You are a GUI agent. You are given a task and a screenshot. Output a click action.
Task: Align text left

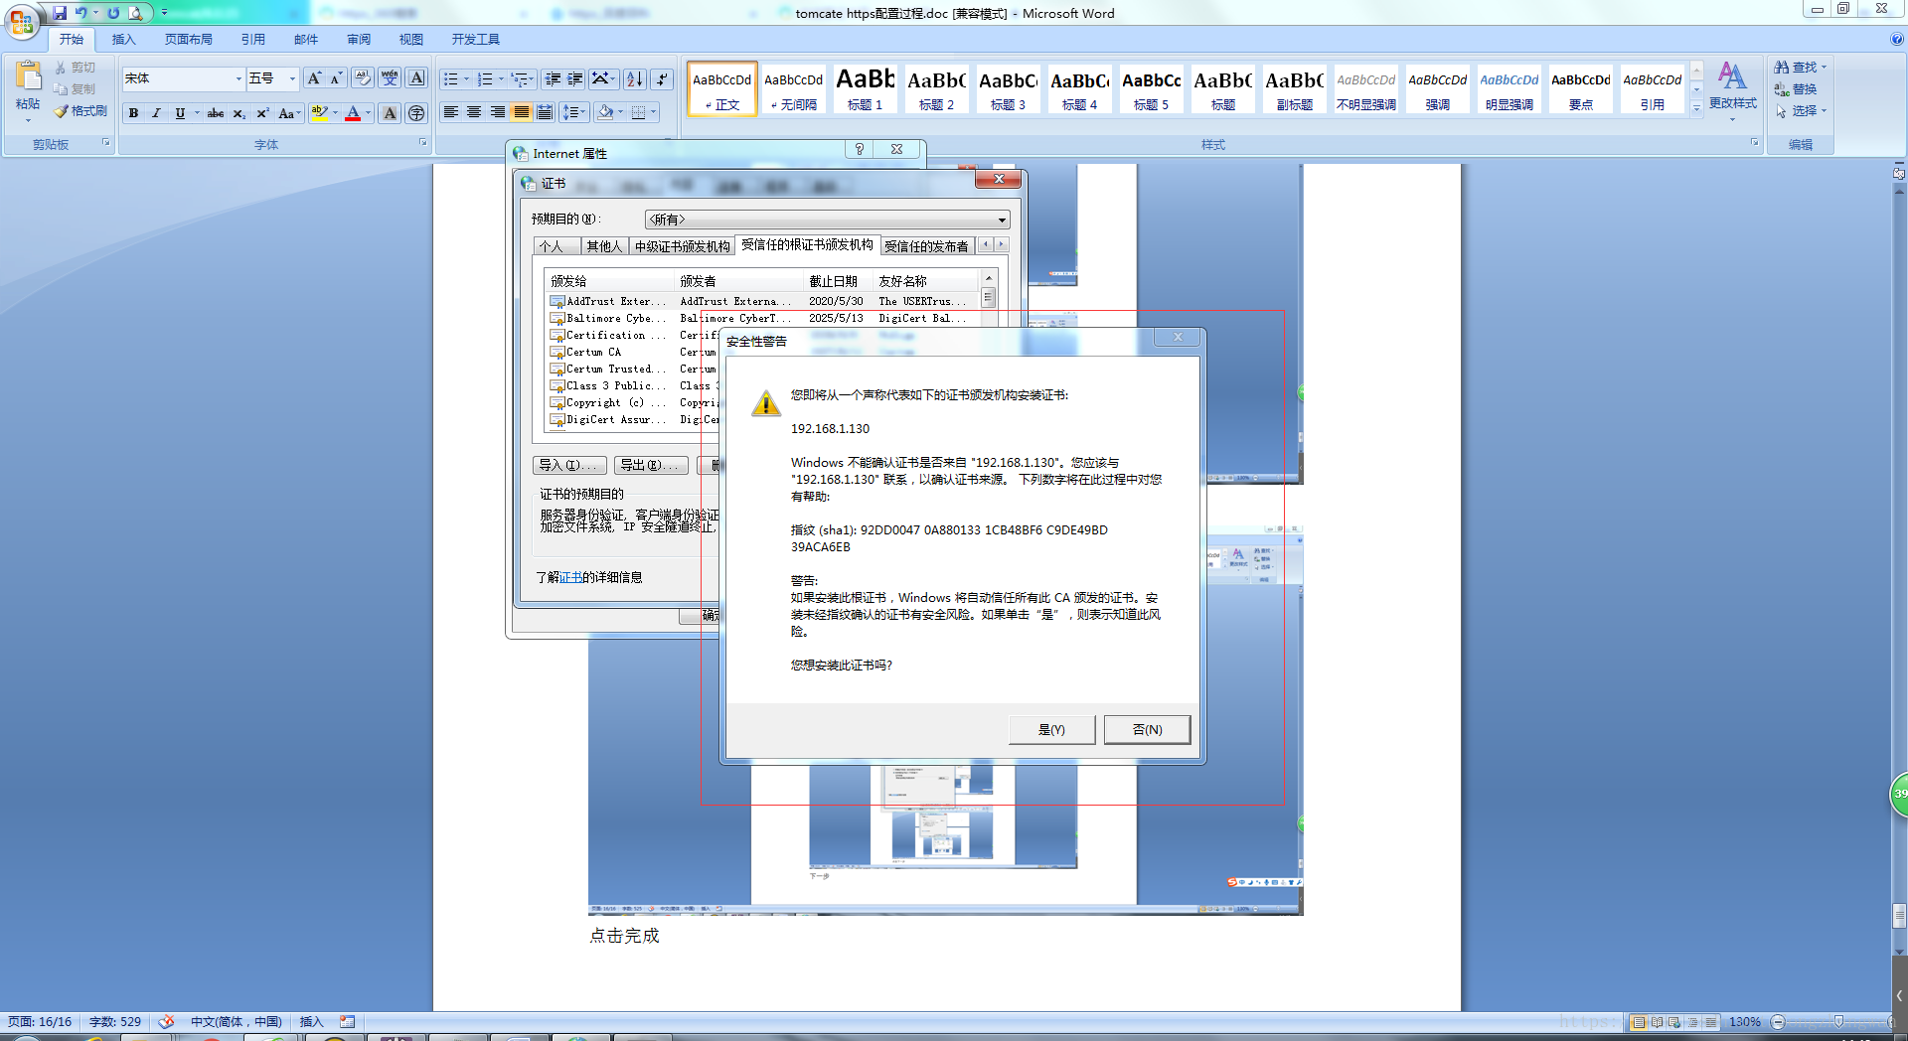[450, 112]
